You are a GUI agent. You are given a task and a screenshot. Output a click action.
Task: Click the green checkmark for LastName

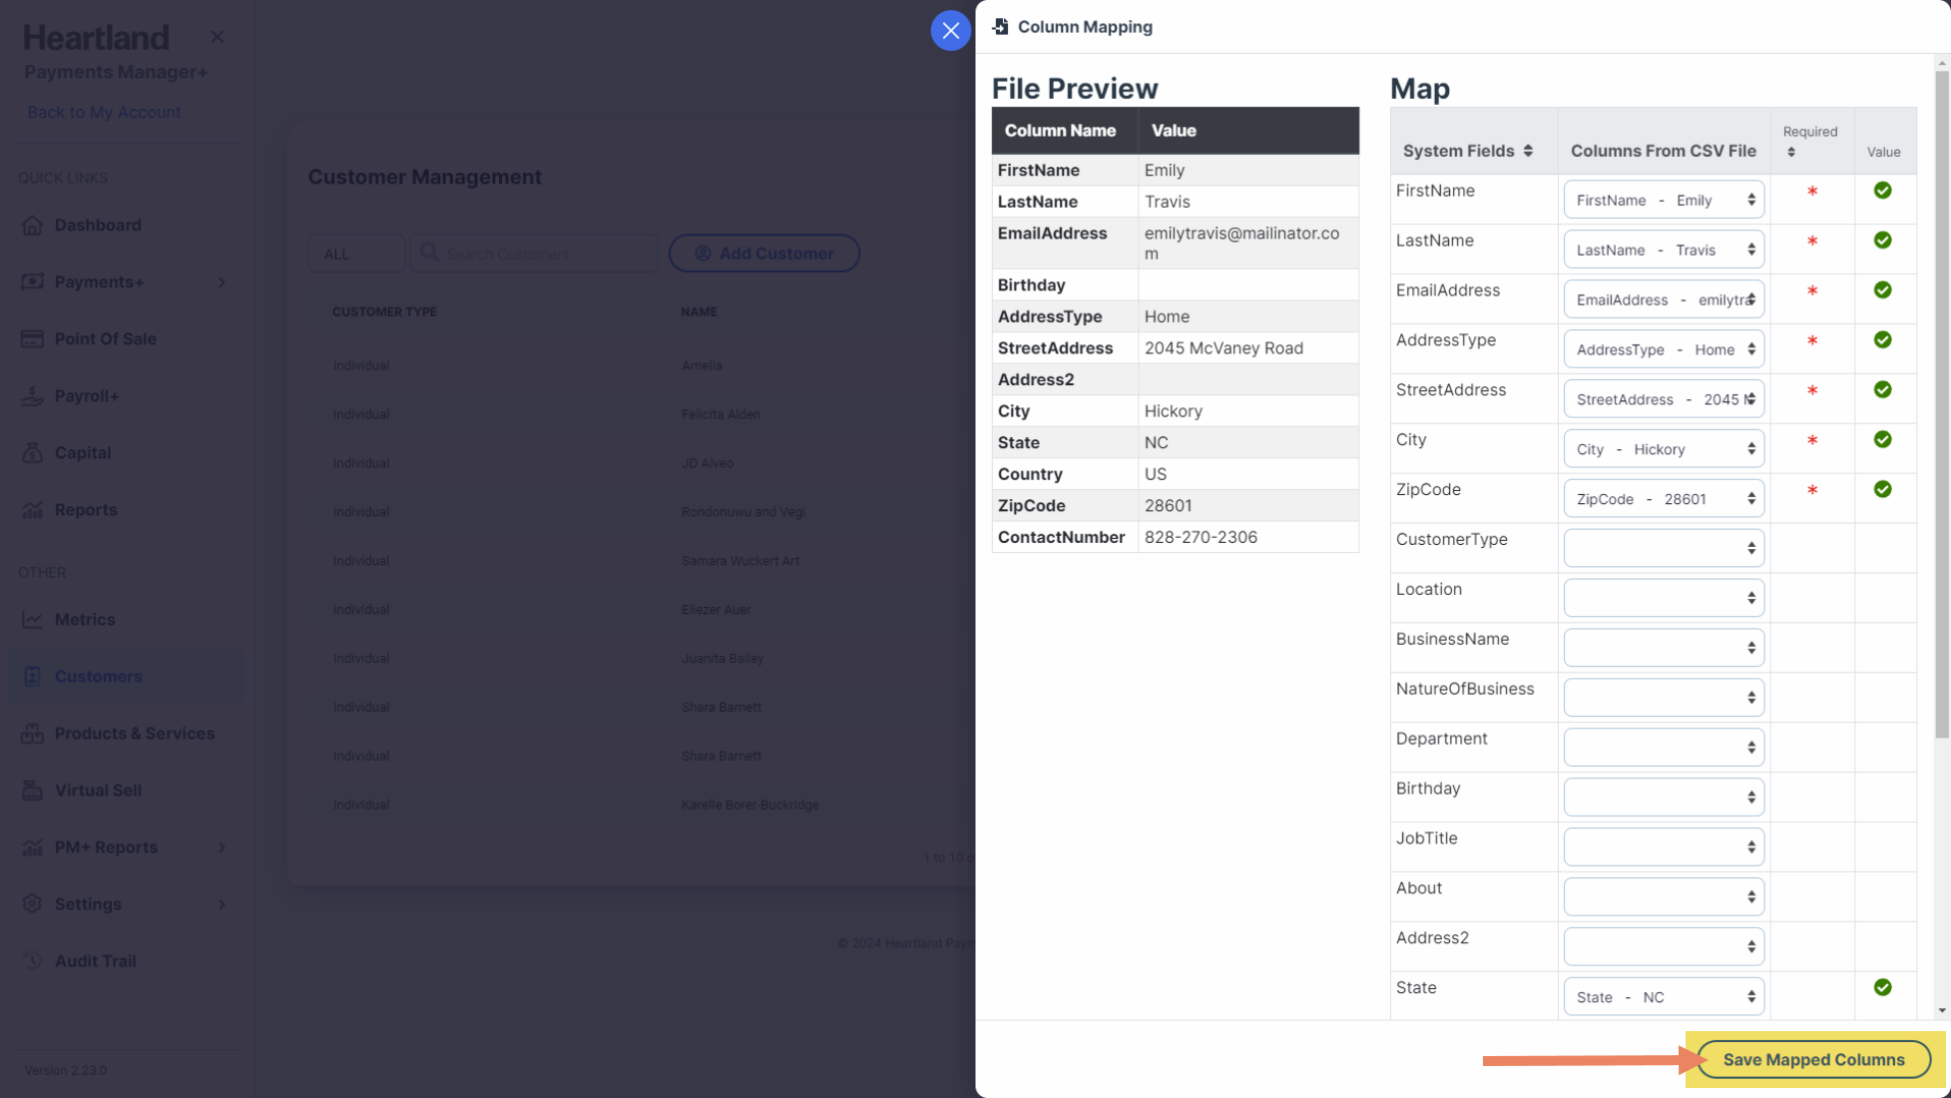point(1882,241)
